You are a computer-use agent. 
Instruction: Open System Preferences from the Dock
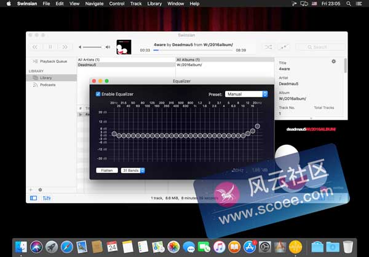pos(264,247)
